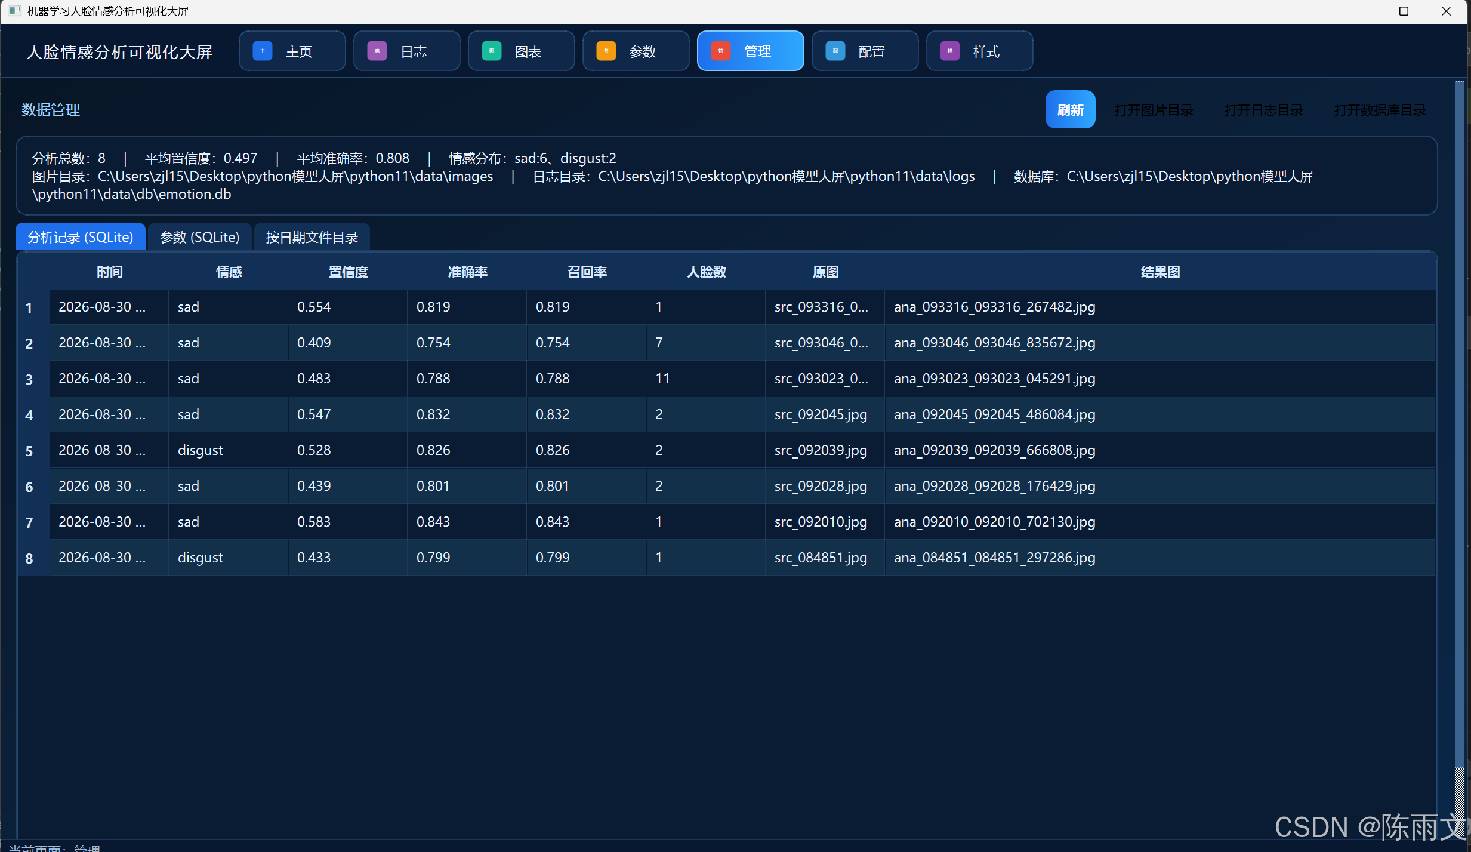Click face count cell showing 11
The image size is (1471, 852).
706,379
